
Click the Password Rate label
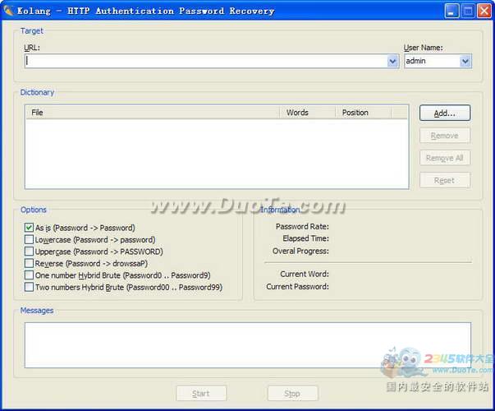(x=302, y=226)
